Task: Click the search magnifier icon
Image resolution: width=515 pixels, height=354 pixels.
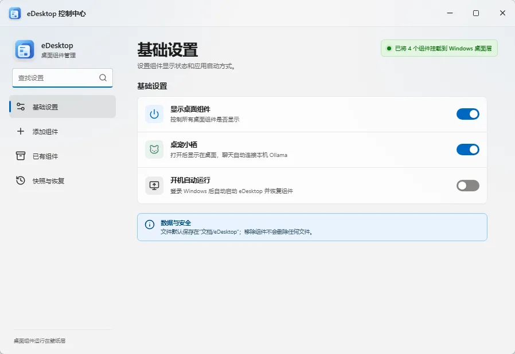Action: click(103, 78)
